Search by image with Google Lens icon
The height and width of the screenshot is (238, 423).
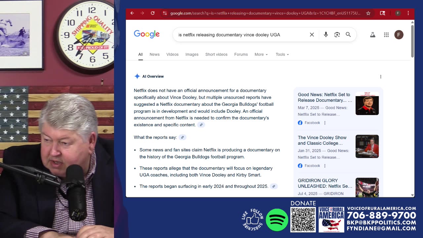[x=337, y=35]
